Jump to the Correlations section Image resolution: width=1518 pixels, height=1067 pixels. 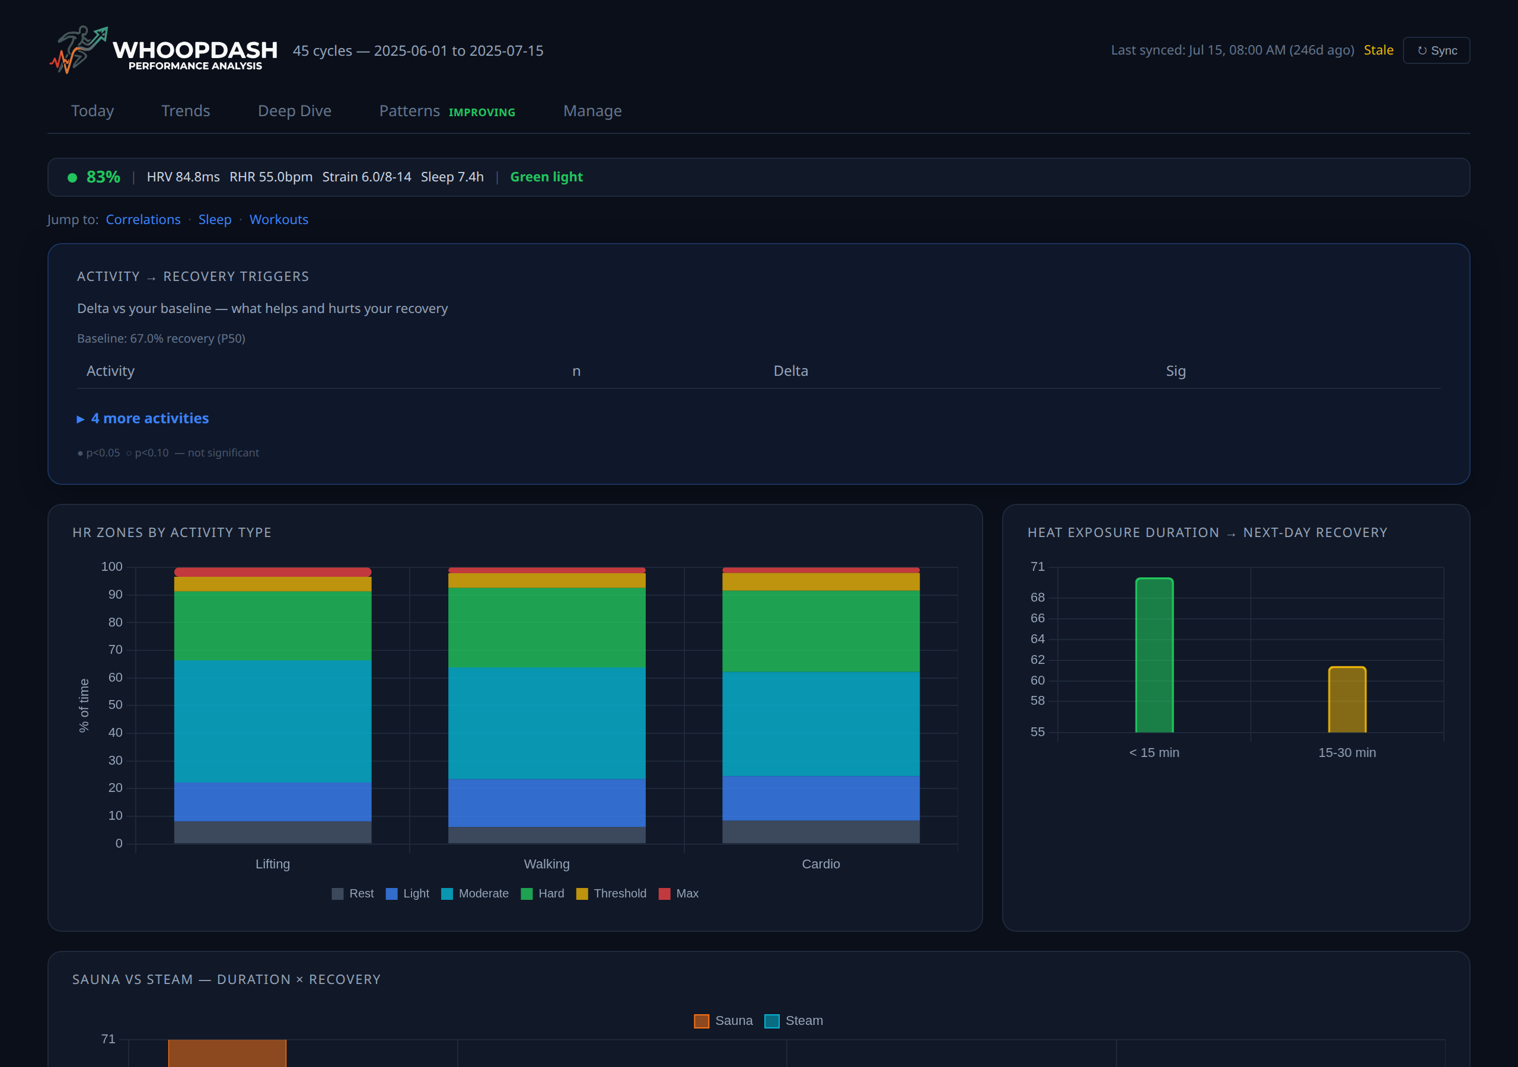(x=143, y=219)
